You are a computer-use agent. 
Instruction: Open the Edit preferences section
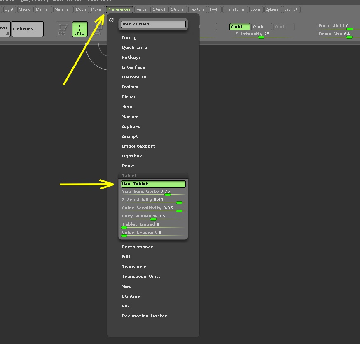coord(126,256)
